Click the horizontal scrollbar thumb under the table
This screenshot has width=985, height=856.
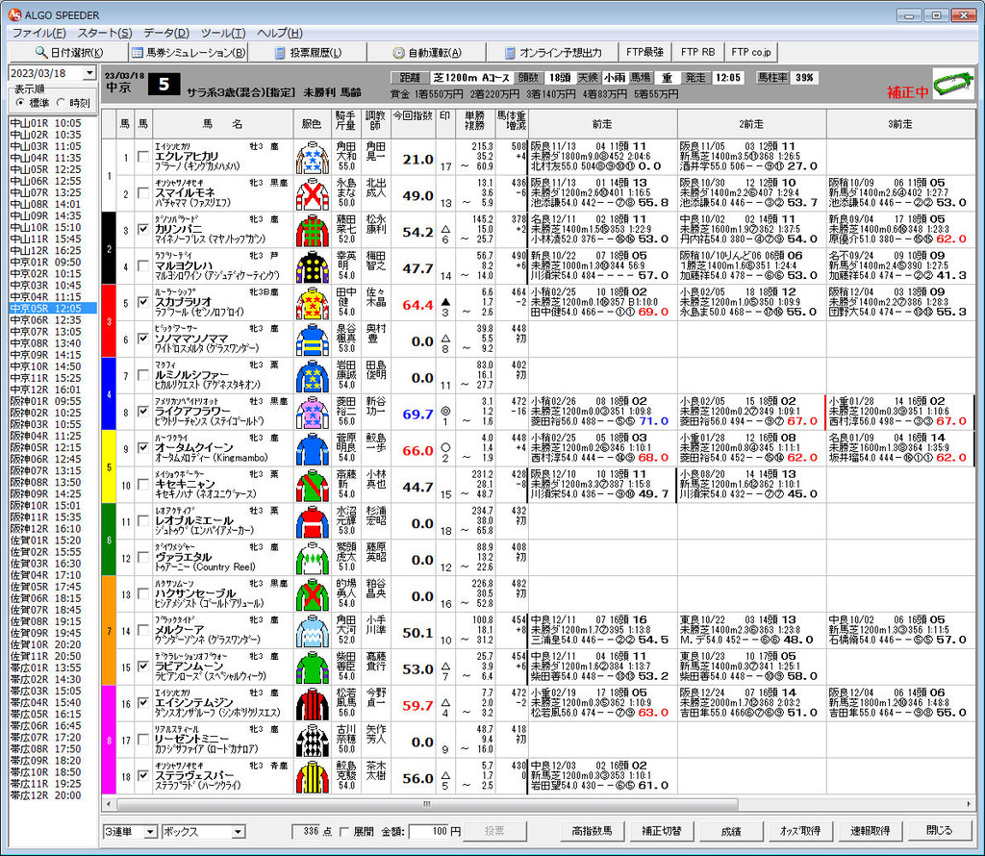(x=427, y=804)
